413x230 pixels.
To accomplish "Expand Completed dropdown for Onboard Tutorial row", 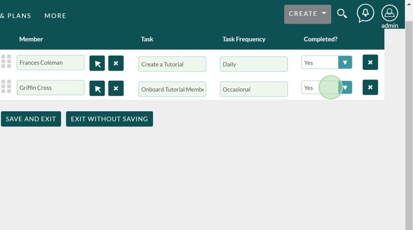I will click(x=345, y=87).
